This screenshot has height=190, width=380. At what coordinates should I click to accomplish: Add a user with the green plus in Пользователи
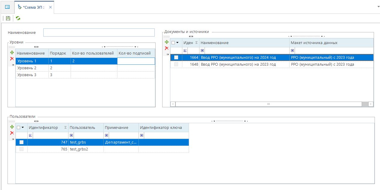pyautogui.click(x=12, y=127)
